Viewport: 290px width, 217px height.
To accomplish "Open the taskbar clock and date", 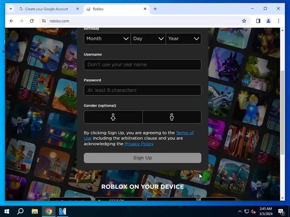I will [266, 211].
